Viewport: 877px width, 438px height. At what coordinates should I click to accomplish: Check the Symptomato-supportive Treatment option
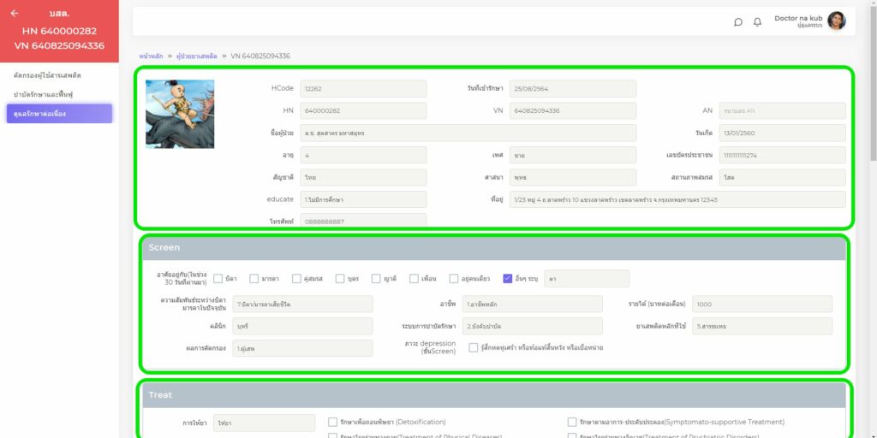click(x=572, y=422)
